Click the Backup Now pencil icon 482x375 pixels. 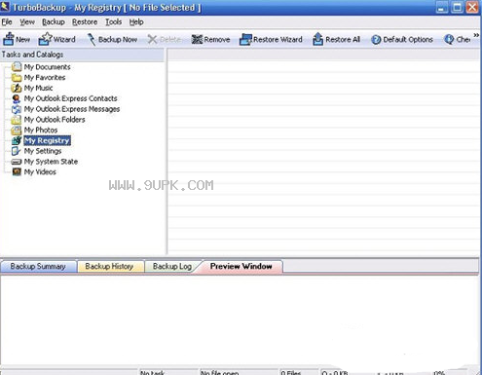[x=92, y=39]
